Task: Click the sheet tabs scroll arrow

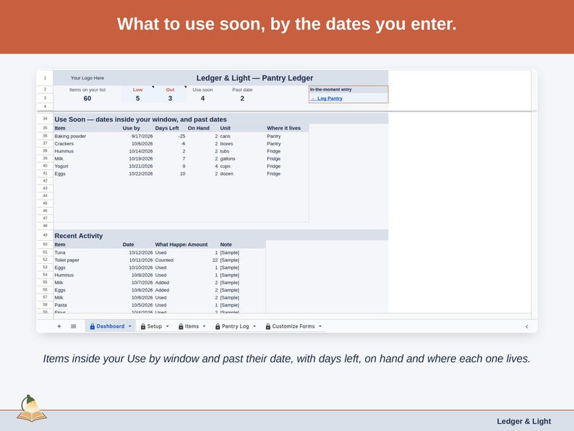Action: pyautogui.click(x=527, y=326)
